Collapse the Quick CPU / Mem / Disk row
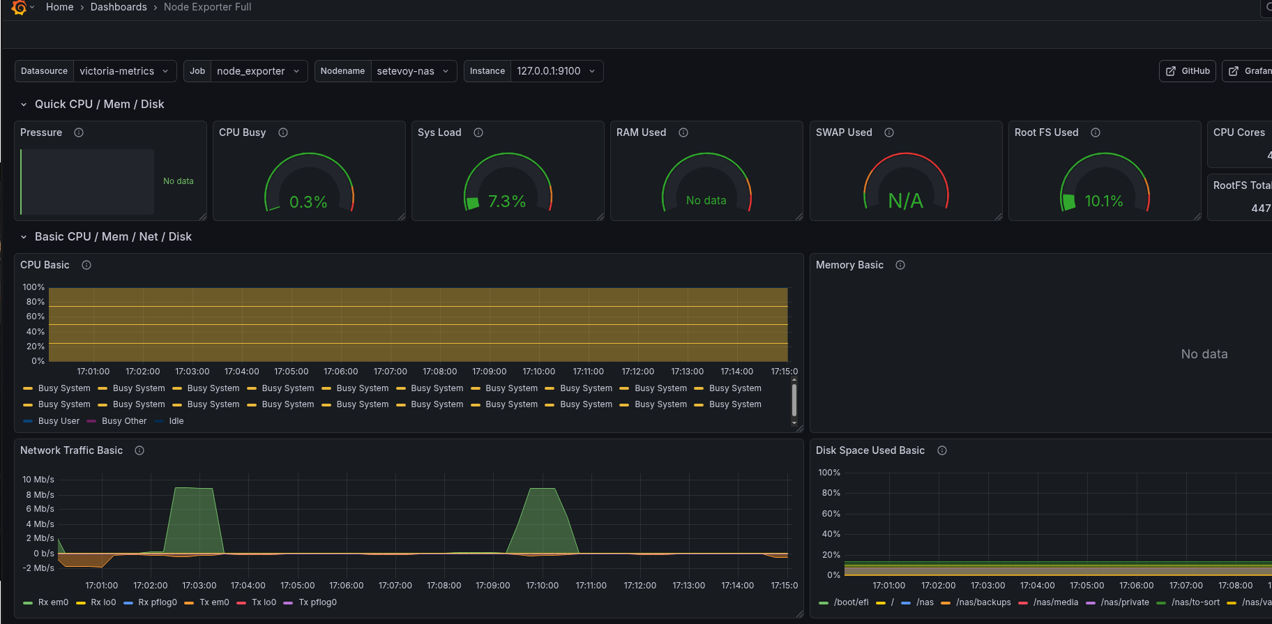Image resolution: width=1272 pixels, height=624 pixels. 24,105
